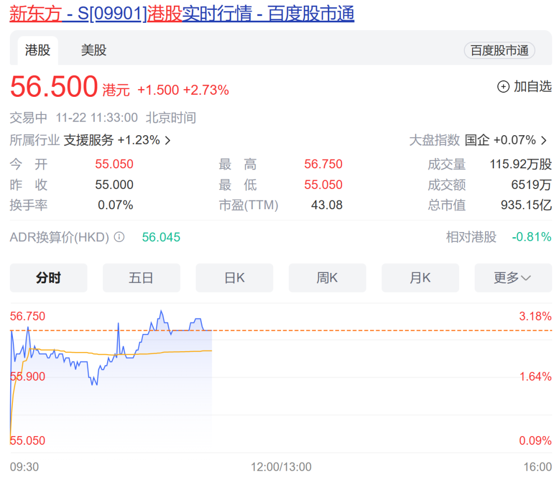Select the 月K chart tab
Screen dimensions: 559x477
pyautogui.click(x=420, y=278)
